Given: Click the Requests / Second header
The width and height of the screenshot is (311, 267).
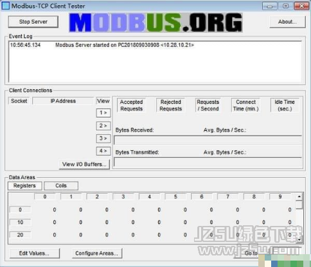Looking at the screenshot, I should [208, 105].
